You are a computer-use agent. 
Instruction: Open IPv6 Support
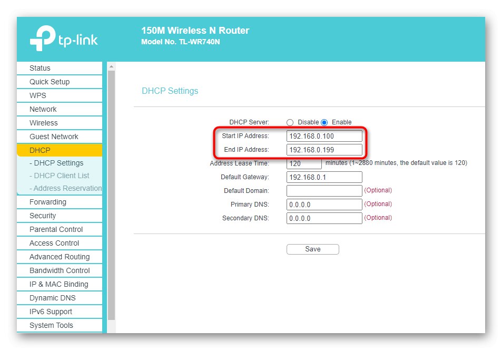point(60,312)
